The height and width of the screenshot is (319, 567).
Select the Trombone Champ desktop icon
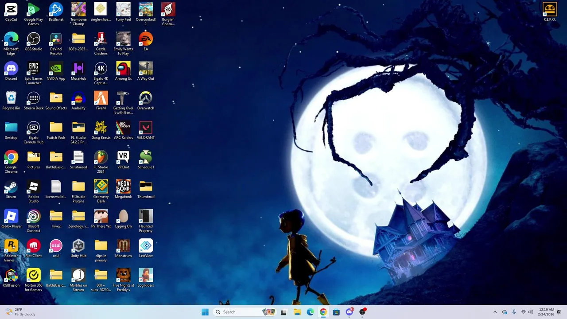coord(78,14)
